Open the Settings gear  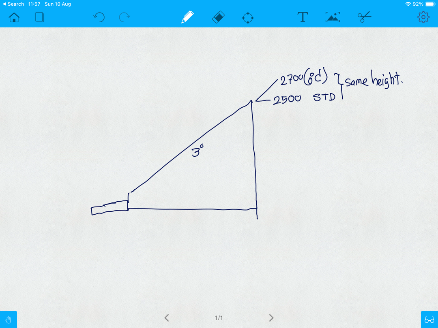point(423,17)
